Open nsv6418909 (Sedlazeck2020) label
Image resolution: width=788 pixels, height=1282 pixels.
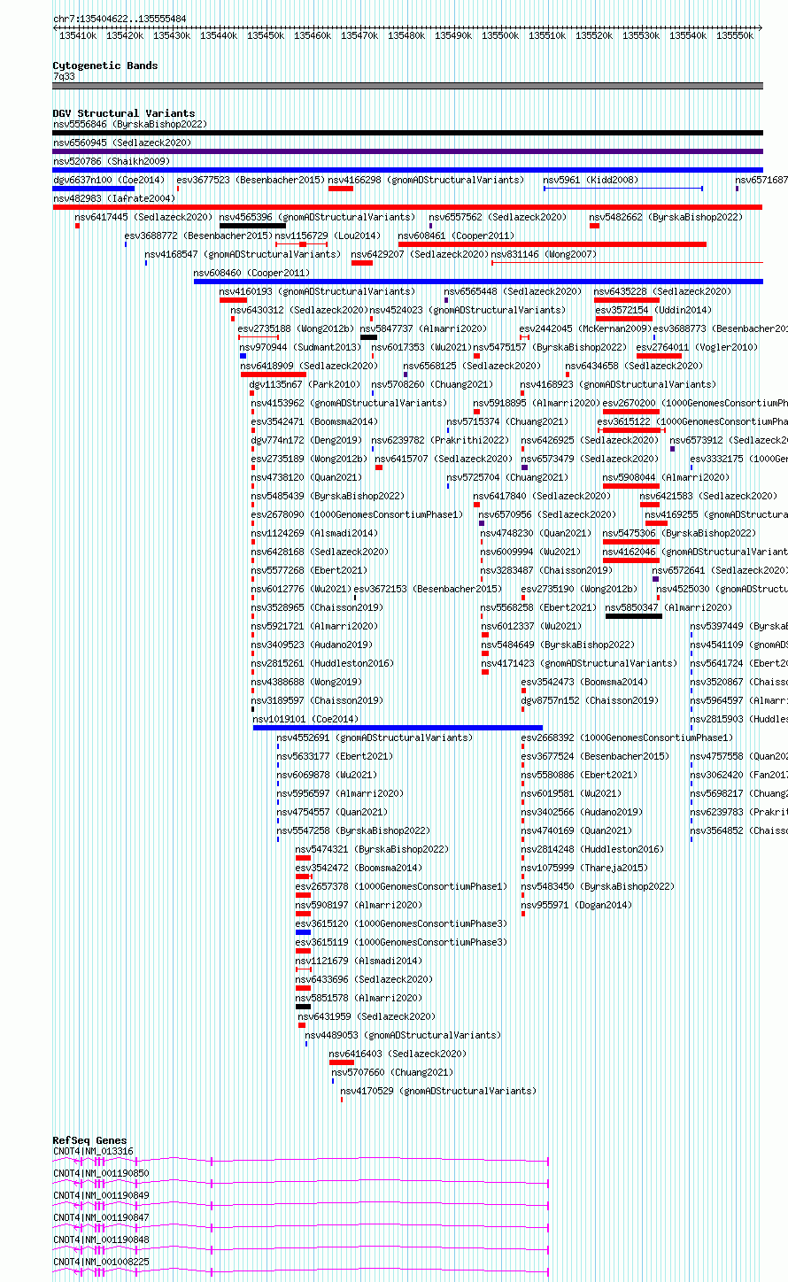tap(309, 366)
